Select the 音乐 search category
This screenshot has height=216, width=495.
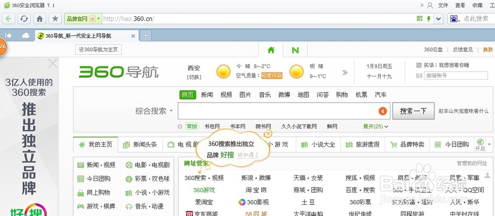coord(264,95)
